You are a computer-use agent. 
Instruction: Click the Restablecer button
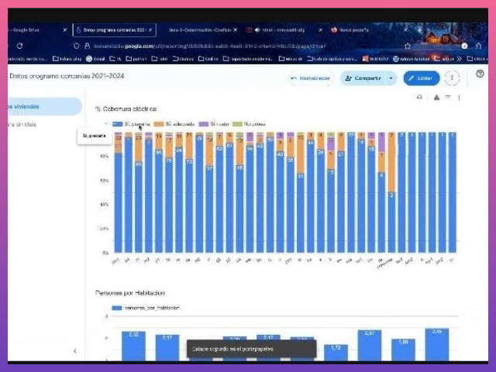pos(311,78)
